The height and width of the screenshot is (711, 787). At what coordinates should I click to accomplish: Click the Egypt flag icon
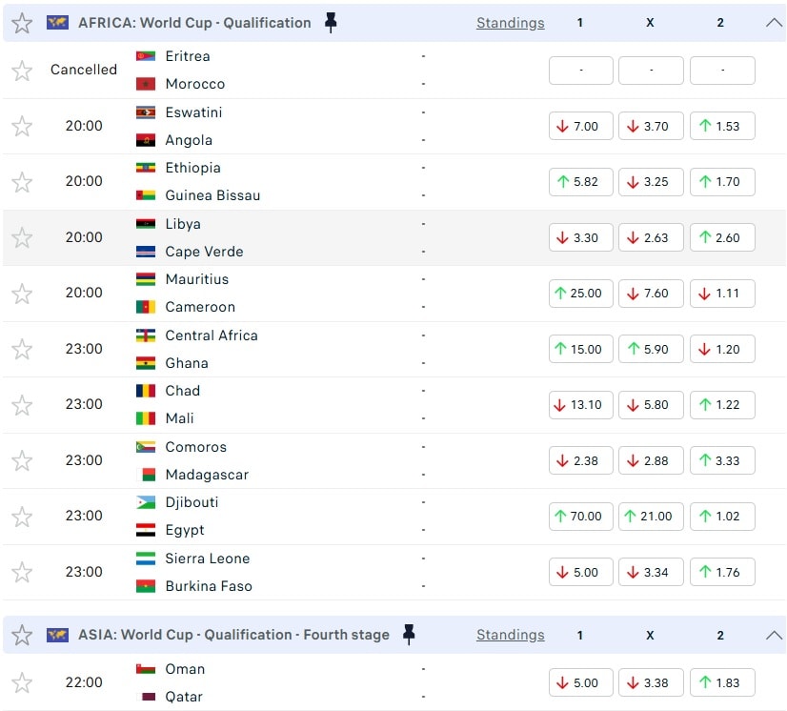click(146, 530)
